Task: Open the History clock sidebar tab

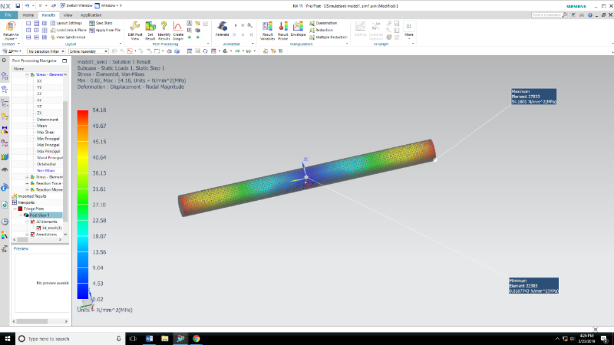Action: 4,222
